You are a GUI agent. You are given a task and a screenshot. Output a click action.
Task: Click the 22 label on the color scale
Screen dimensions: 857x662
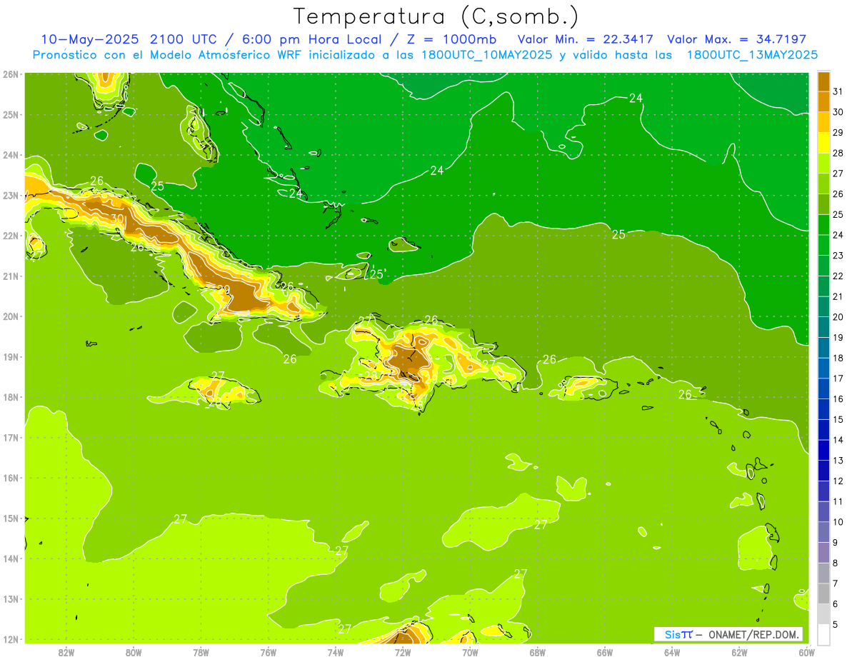(838, 276)
